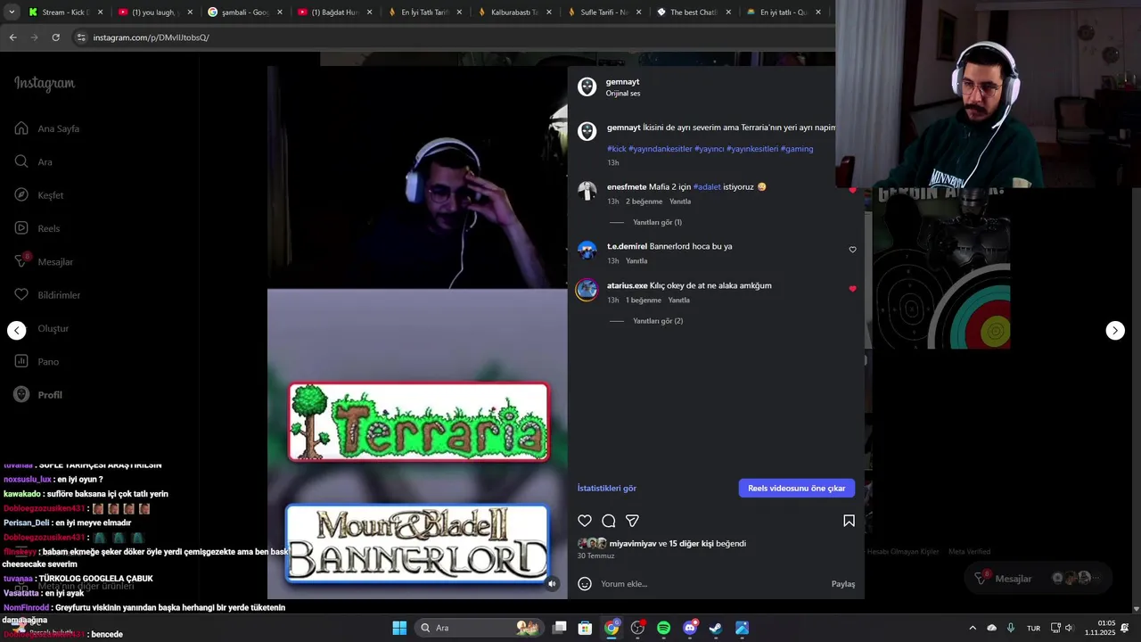The width and height of the screenshot is (1141, 642).
Task: Open #adalet hashtag in comment
Action: (707, 187)
